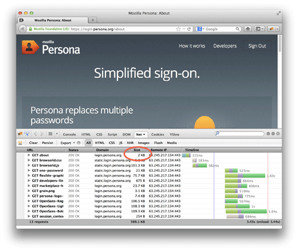Click the Firebug bug icon in panel toolbar
The width and height of the screenshot is (298, 251).
click(x=20, y=134)
